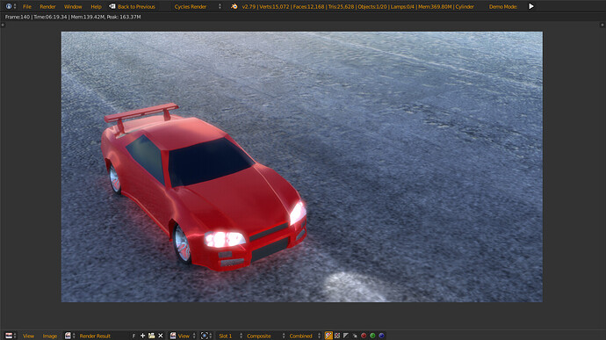Open the View menu in image editor
Screen dimensions: 606x340
[x=28, y=336]
